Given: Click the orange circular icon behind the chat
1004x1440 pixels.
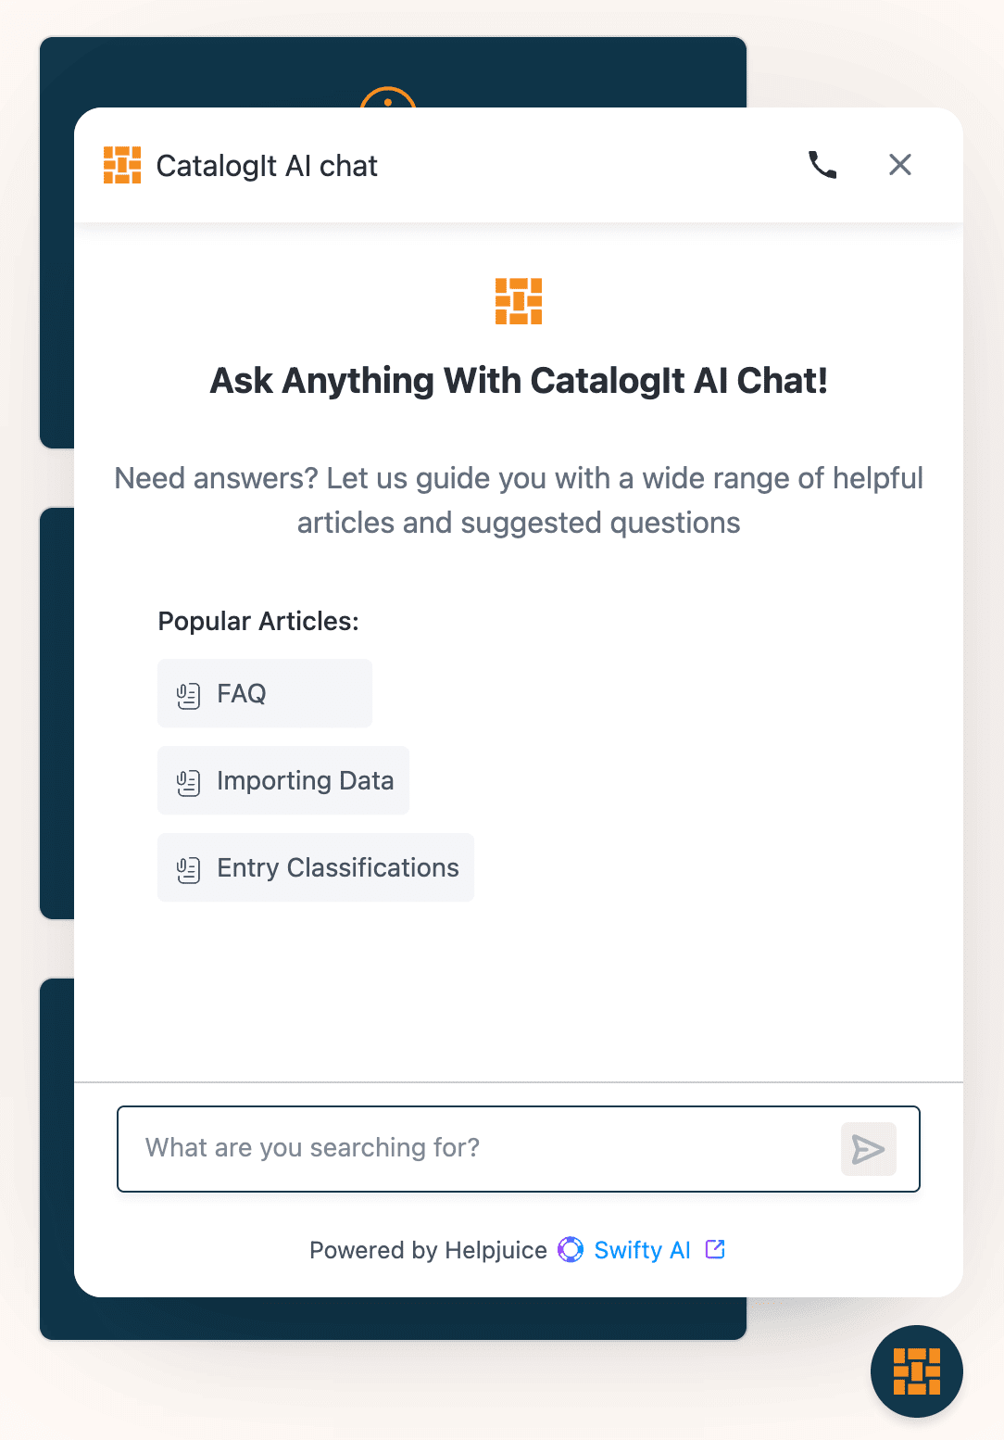Looking at the screenshot, I should 387,97.
